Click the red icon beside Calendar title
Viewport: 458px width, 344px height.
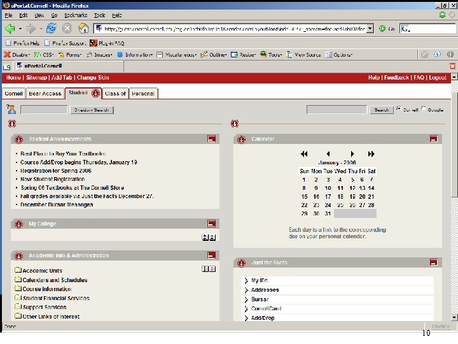(x=241, y=140)
